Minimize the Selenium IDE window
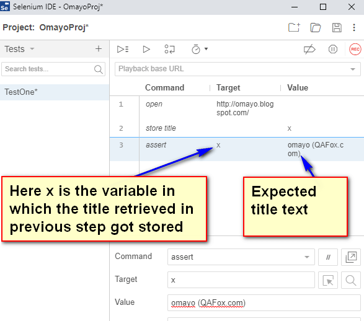The width and height of the screenshot is (364, 321). [x=295, y=7]
